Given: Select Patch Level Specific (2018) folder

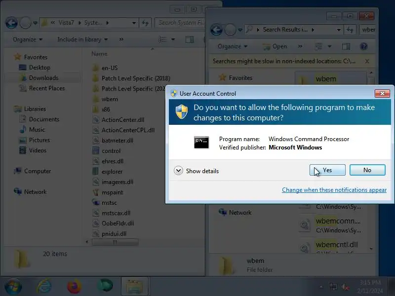Looking at the screenshot, I should pos(131,78).
